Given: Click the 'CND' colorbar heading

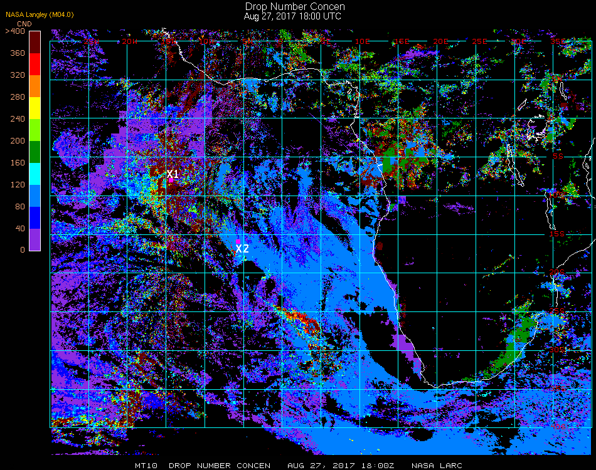Looking at the screenshot, I should point(24,24).
